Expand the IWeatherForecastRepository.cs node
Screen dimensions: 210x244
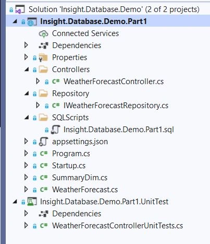[x=38, y=105]
